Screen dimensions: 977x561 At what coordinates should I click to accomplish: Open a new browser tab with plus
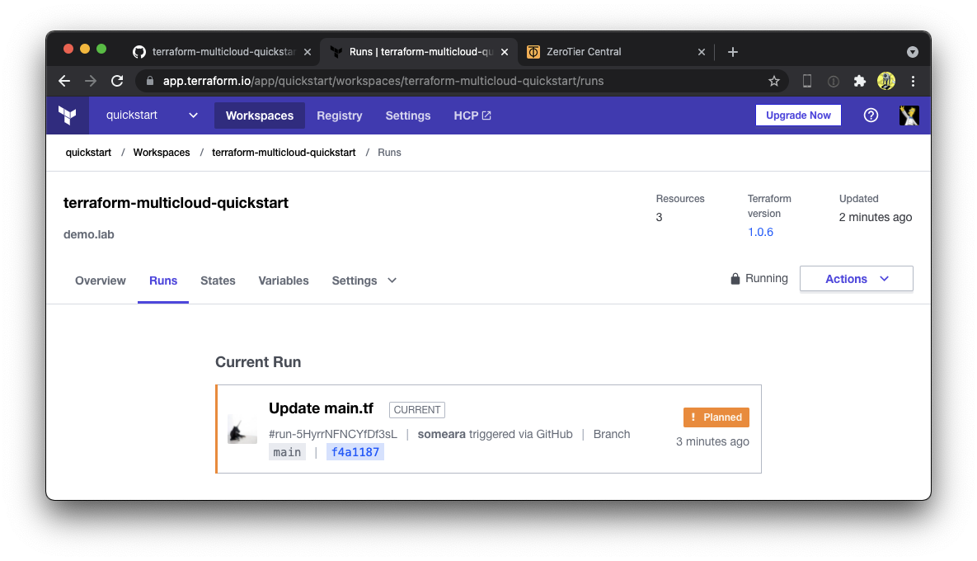click(733, 52)
